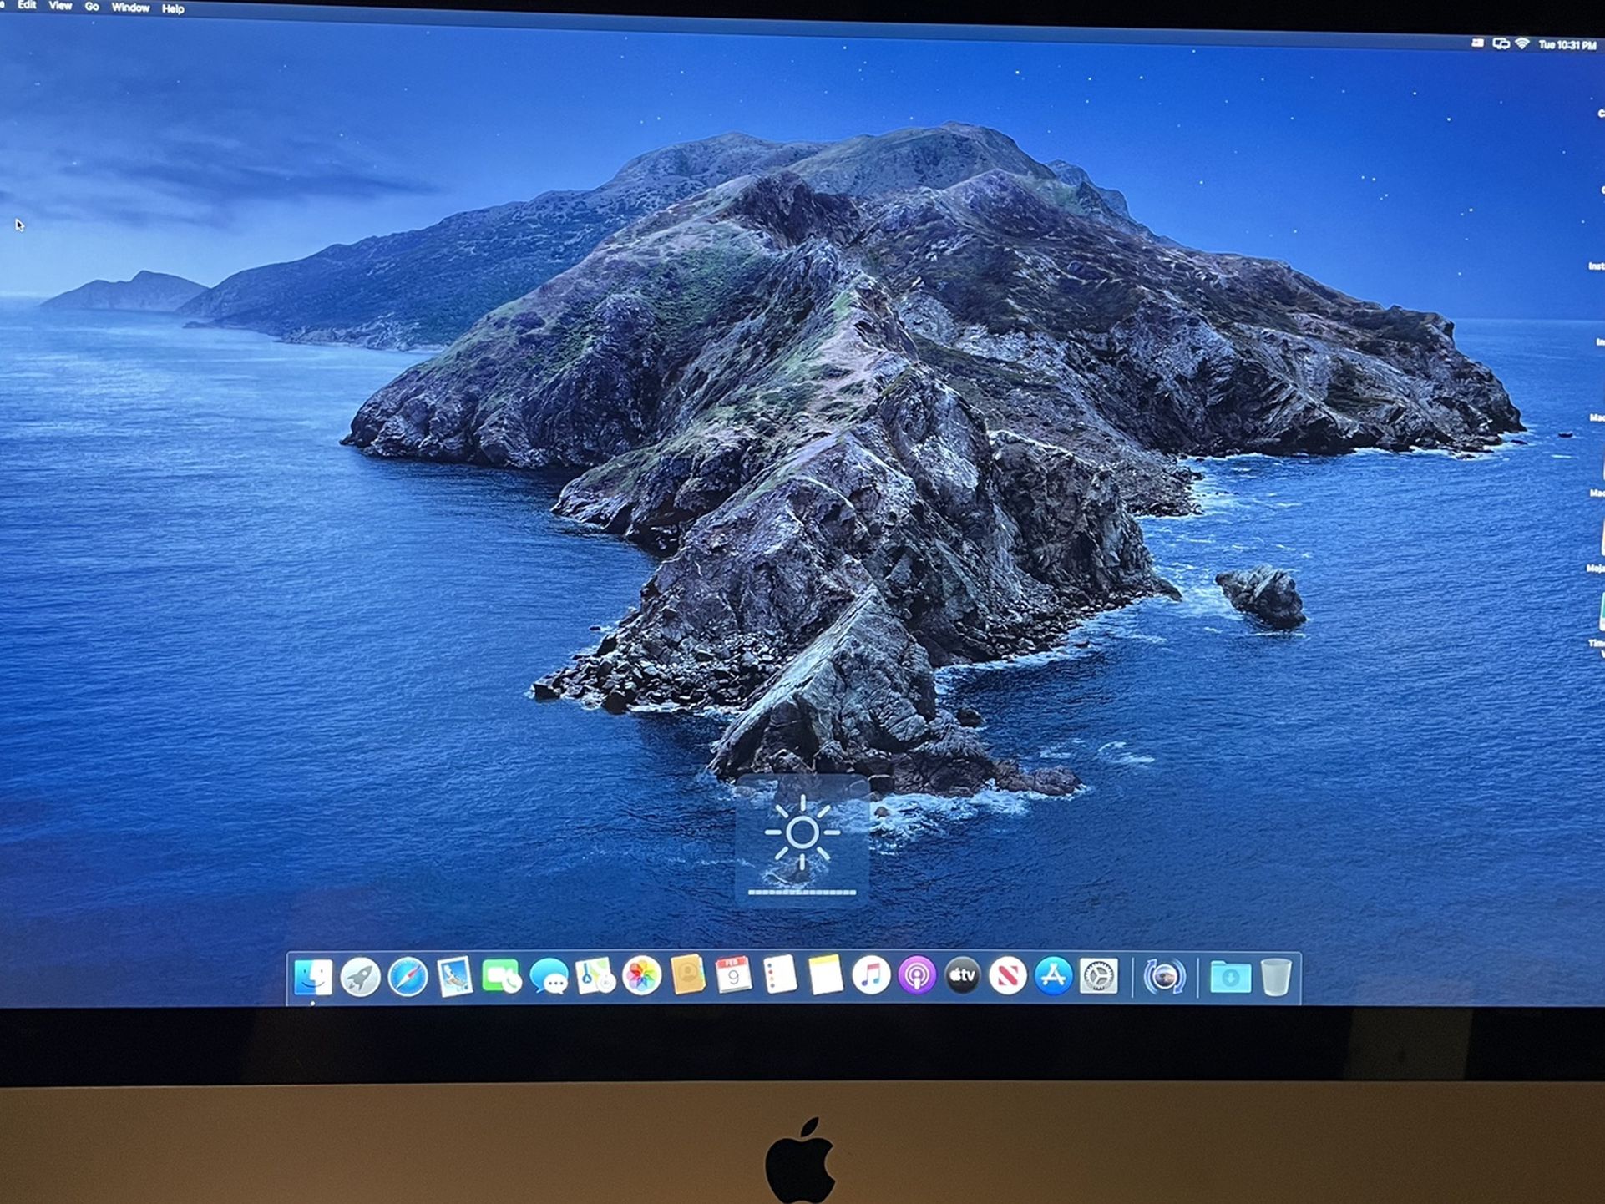
Task: Open Podcasts purple icon in Dock
Action: click(x=917, y=975)
